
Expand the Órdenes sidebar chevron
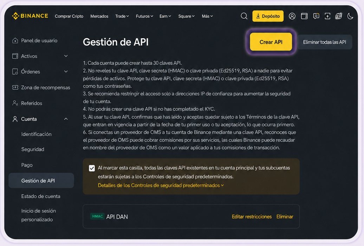pos(66,72)
